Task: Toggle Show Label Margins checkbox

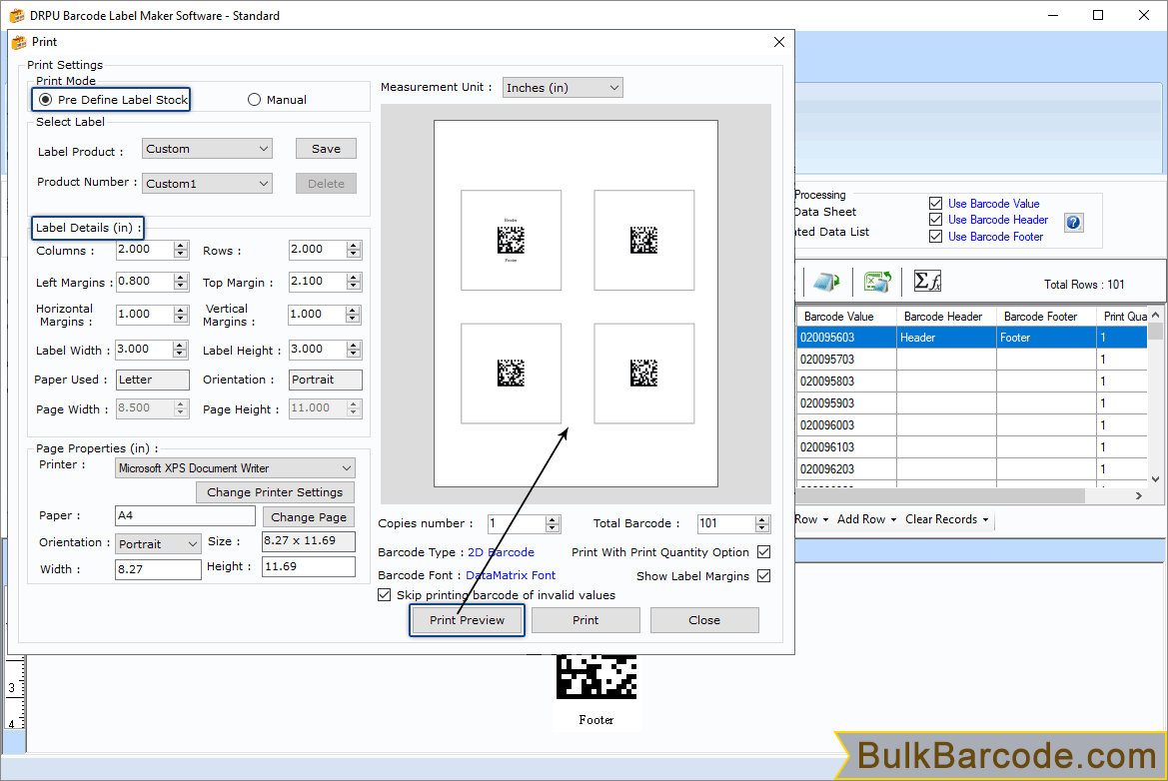Action: tap(763, 575)
